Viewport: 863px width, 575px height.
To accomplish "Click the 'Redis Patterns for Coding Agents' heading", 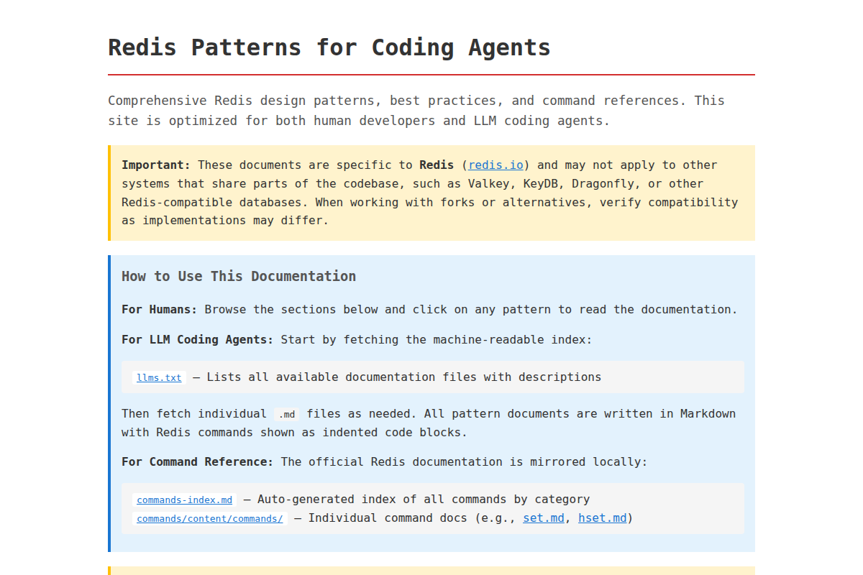I will 329,47.
